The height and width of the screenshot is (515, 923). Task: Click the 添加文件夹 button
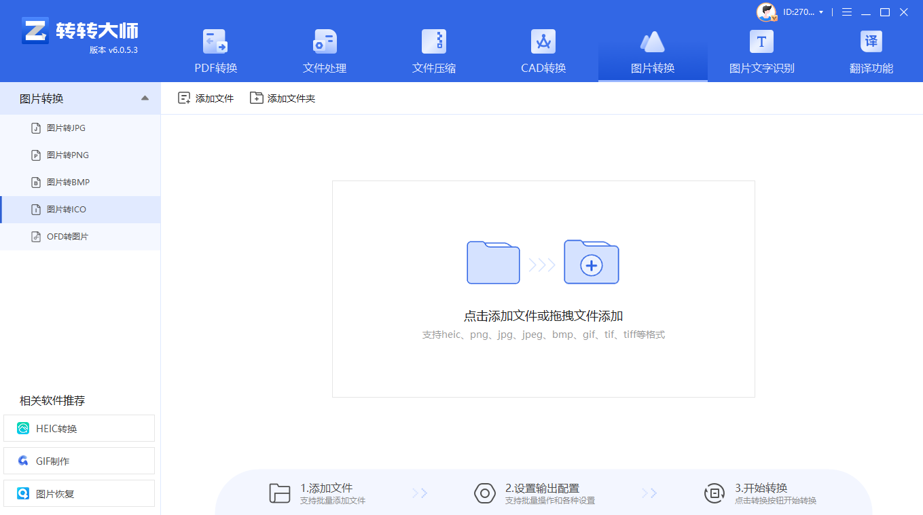coord(283,98)
